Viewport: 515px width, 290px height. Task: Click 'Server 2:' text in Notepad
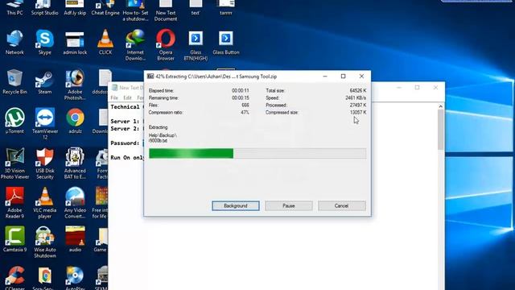click(125, 129)
